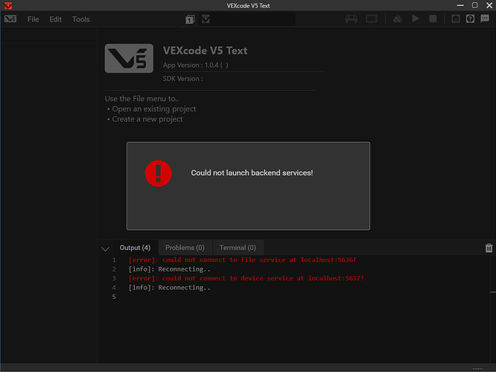Click the red error icon in dialog
This screenshot has height=372, width=496.
coord(158,173)
